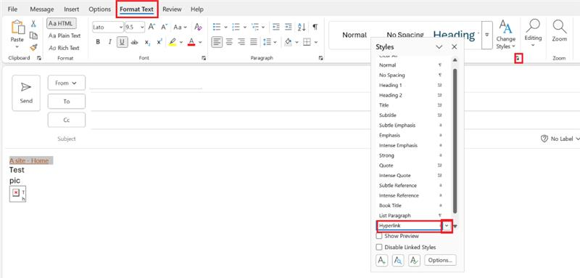Viewport: 580px width, 278px height.
Task: Align text left
Action: (217, 42)
